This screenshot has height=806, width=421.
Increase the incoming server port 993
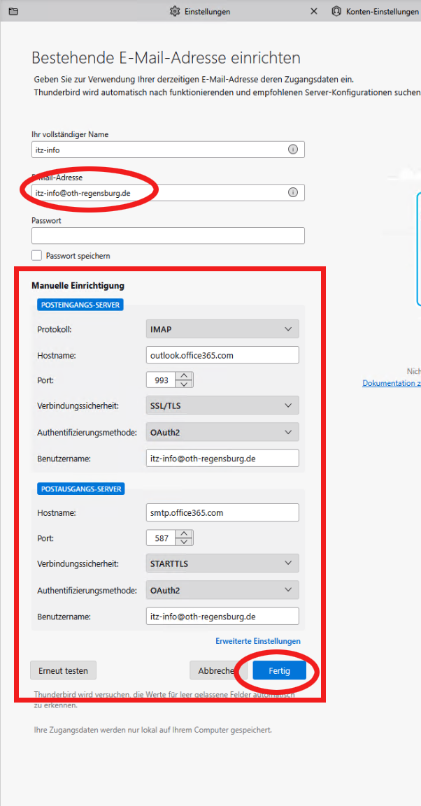coord(185,376)
